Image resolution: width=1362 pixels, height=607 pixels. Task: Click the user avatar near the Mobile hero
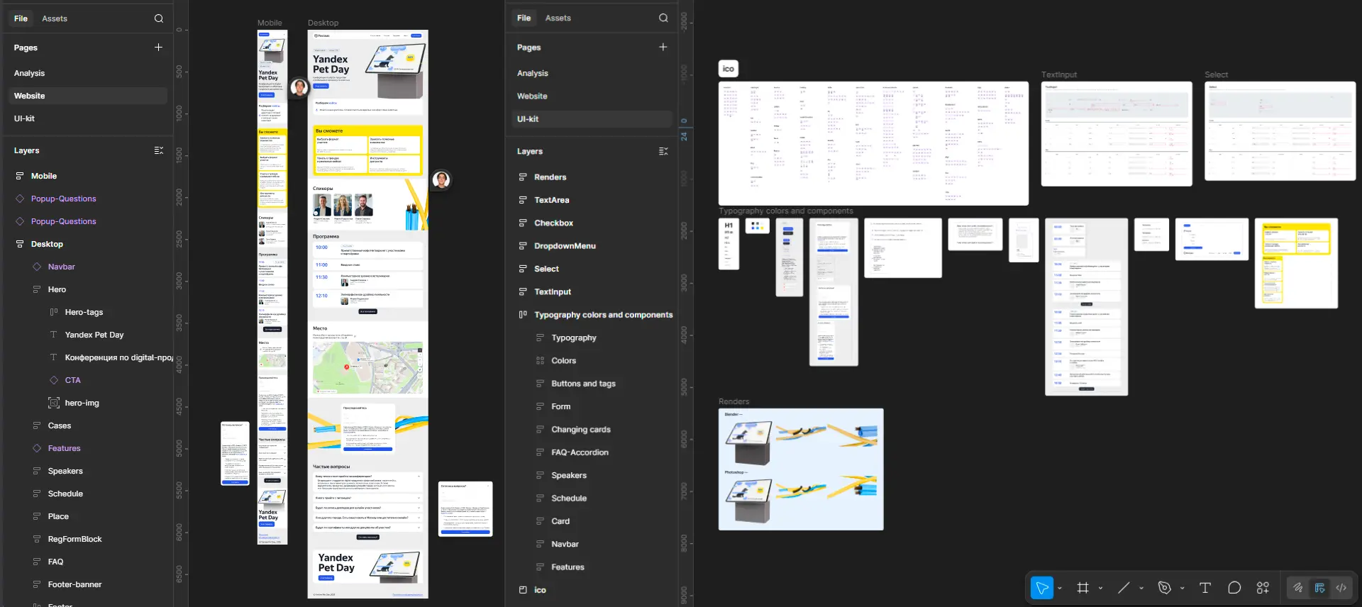(x=299, y=87)
